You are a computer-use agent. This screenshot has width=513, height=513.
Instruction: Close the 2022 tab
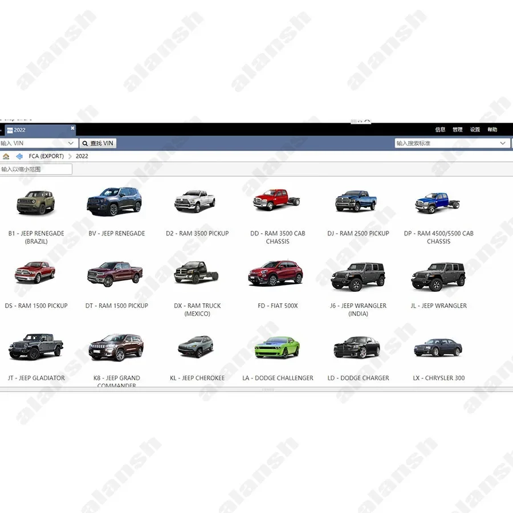click(72, 128)
